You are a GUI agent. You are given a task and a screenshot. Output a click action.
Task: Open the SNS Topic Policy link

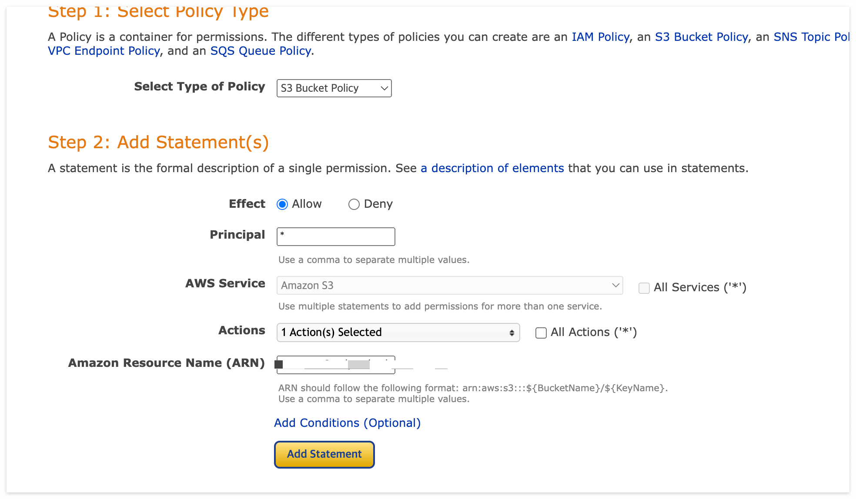(811, 37)
